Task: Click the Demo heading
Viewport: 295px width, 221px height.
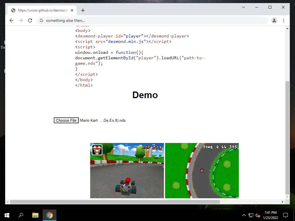Action: [145, 95]
